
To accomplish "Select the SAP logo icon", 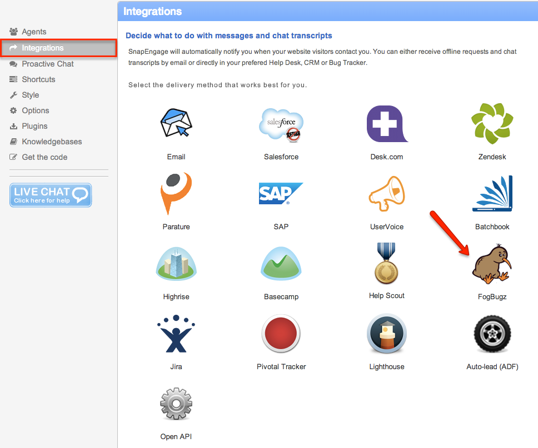I will pos(281,193).
